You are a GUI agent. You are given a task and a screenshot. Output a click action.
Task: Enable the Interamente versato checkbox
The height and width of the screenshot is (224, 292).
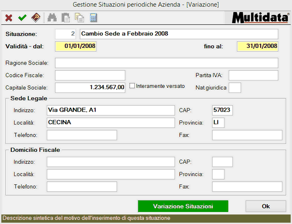(x=132, y=86)
